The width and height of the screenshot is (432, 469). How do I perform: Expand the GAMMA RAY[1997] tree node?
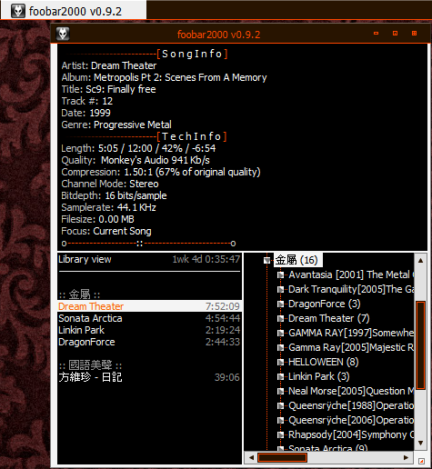281,333
